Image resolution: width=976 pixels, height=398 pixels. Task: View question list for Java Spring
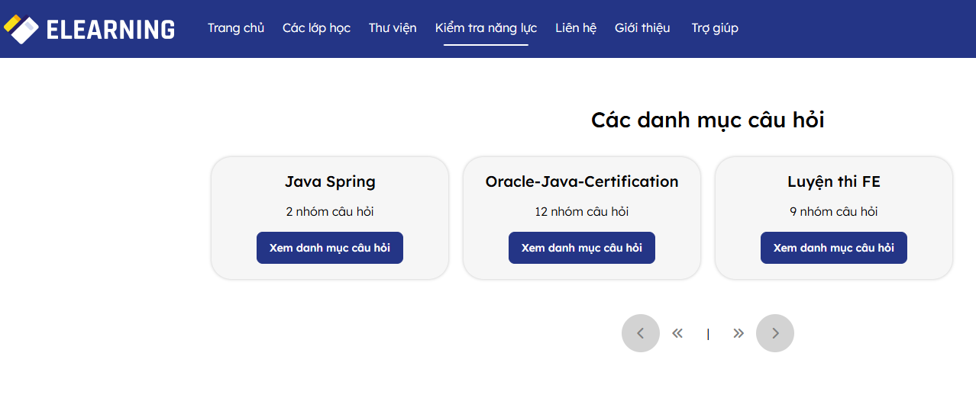pyautogui.click(x=330, y=248)
